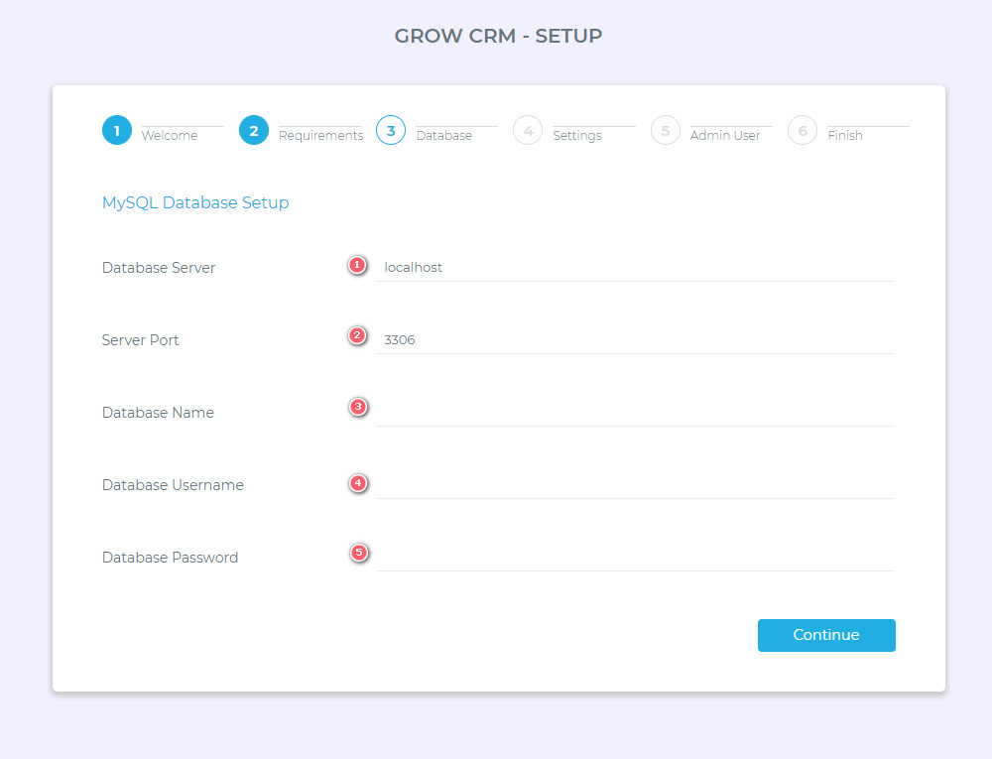
Task: Click the Continue button
Action: (826, 635)
